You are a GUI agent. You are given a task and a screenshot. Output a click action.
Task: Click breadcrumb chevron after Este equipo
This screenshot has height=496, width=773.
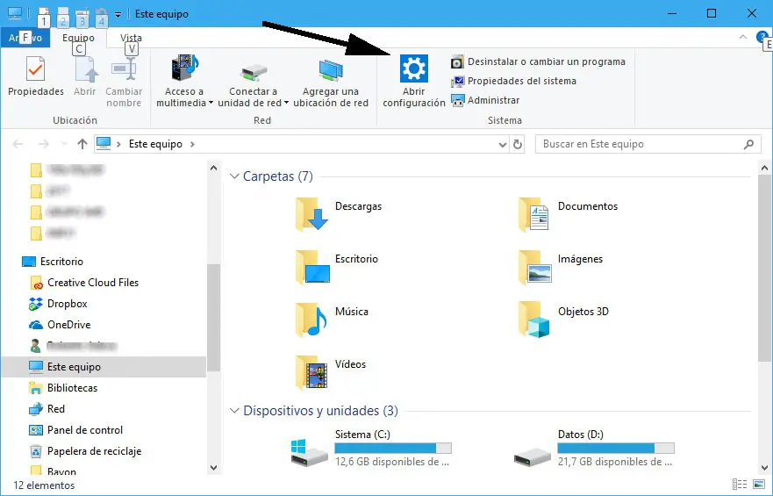[x=192, y=145]
